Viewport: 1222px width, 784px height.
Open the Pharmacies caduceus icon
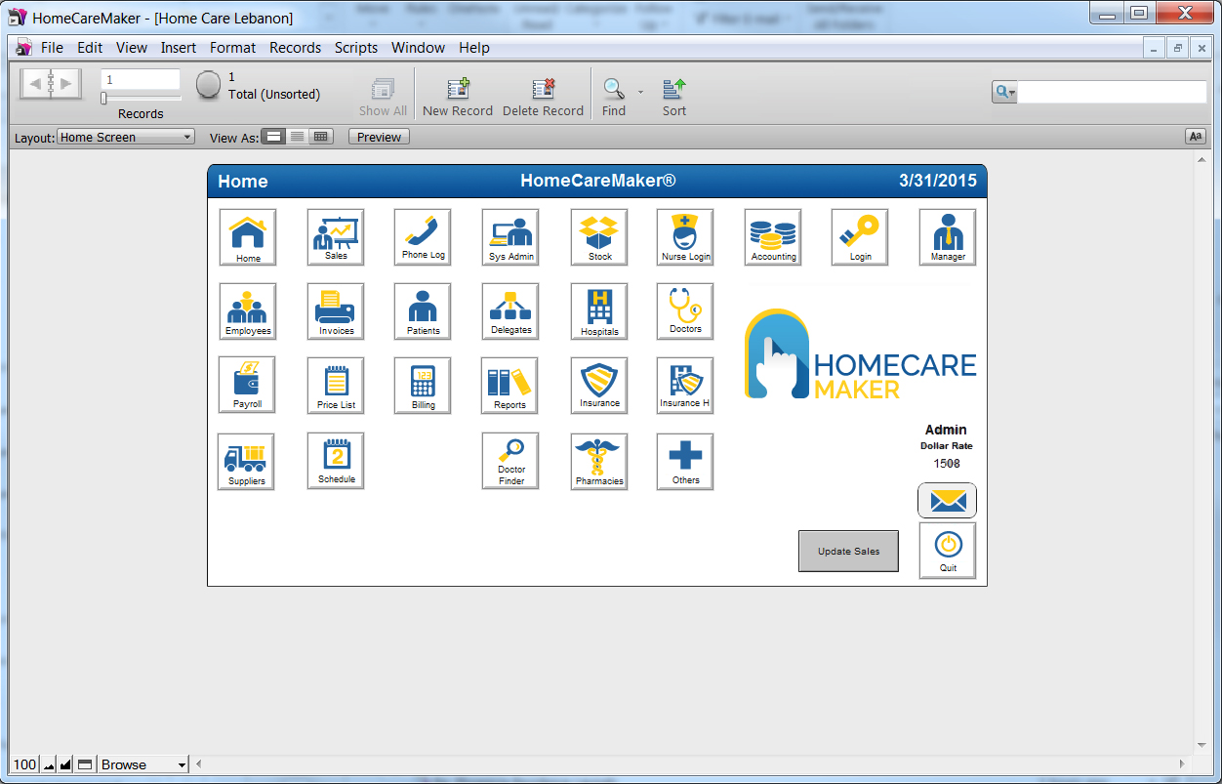(x=599, y=461)
